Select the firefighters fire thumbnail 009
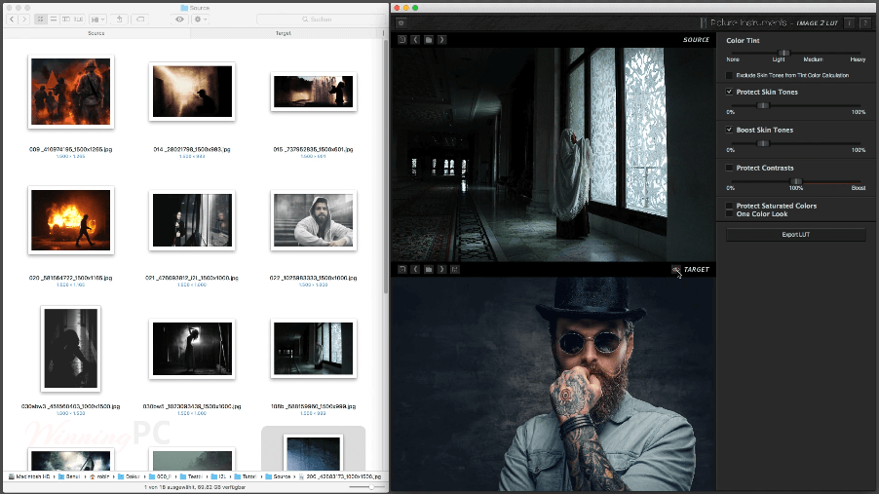This screenshot has width=879, height=494. [x=70, y=92]
